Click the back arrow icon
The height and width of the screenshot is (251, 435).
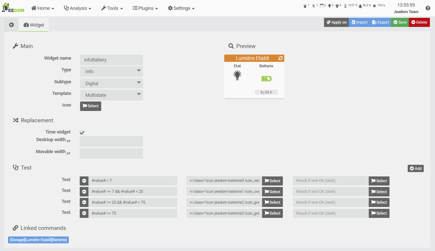coord(11,25)
